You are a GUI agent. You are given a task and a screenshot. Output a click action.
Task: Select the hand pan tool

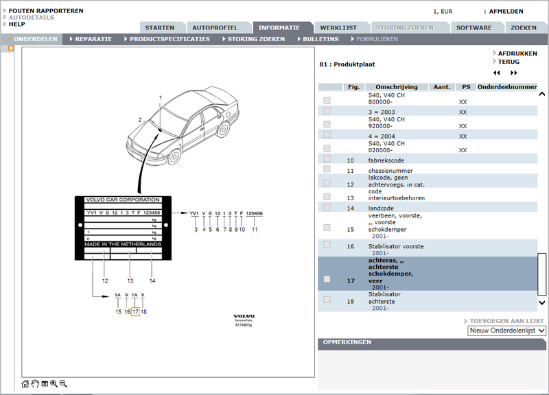click(x=35, y=384)
